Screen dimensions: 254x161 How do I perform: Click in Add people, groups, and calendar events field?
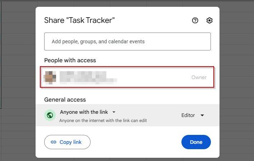tap(128, 42)
